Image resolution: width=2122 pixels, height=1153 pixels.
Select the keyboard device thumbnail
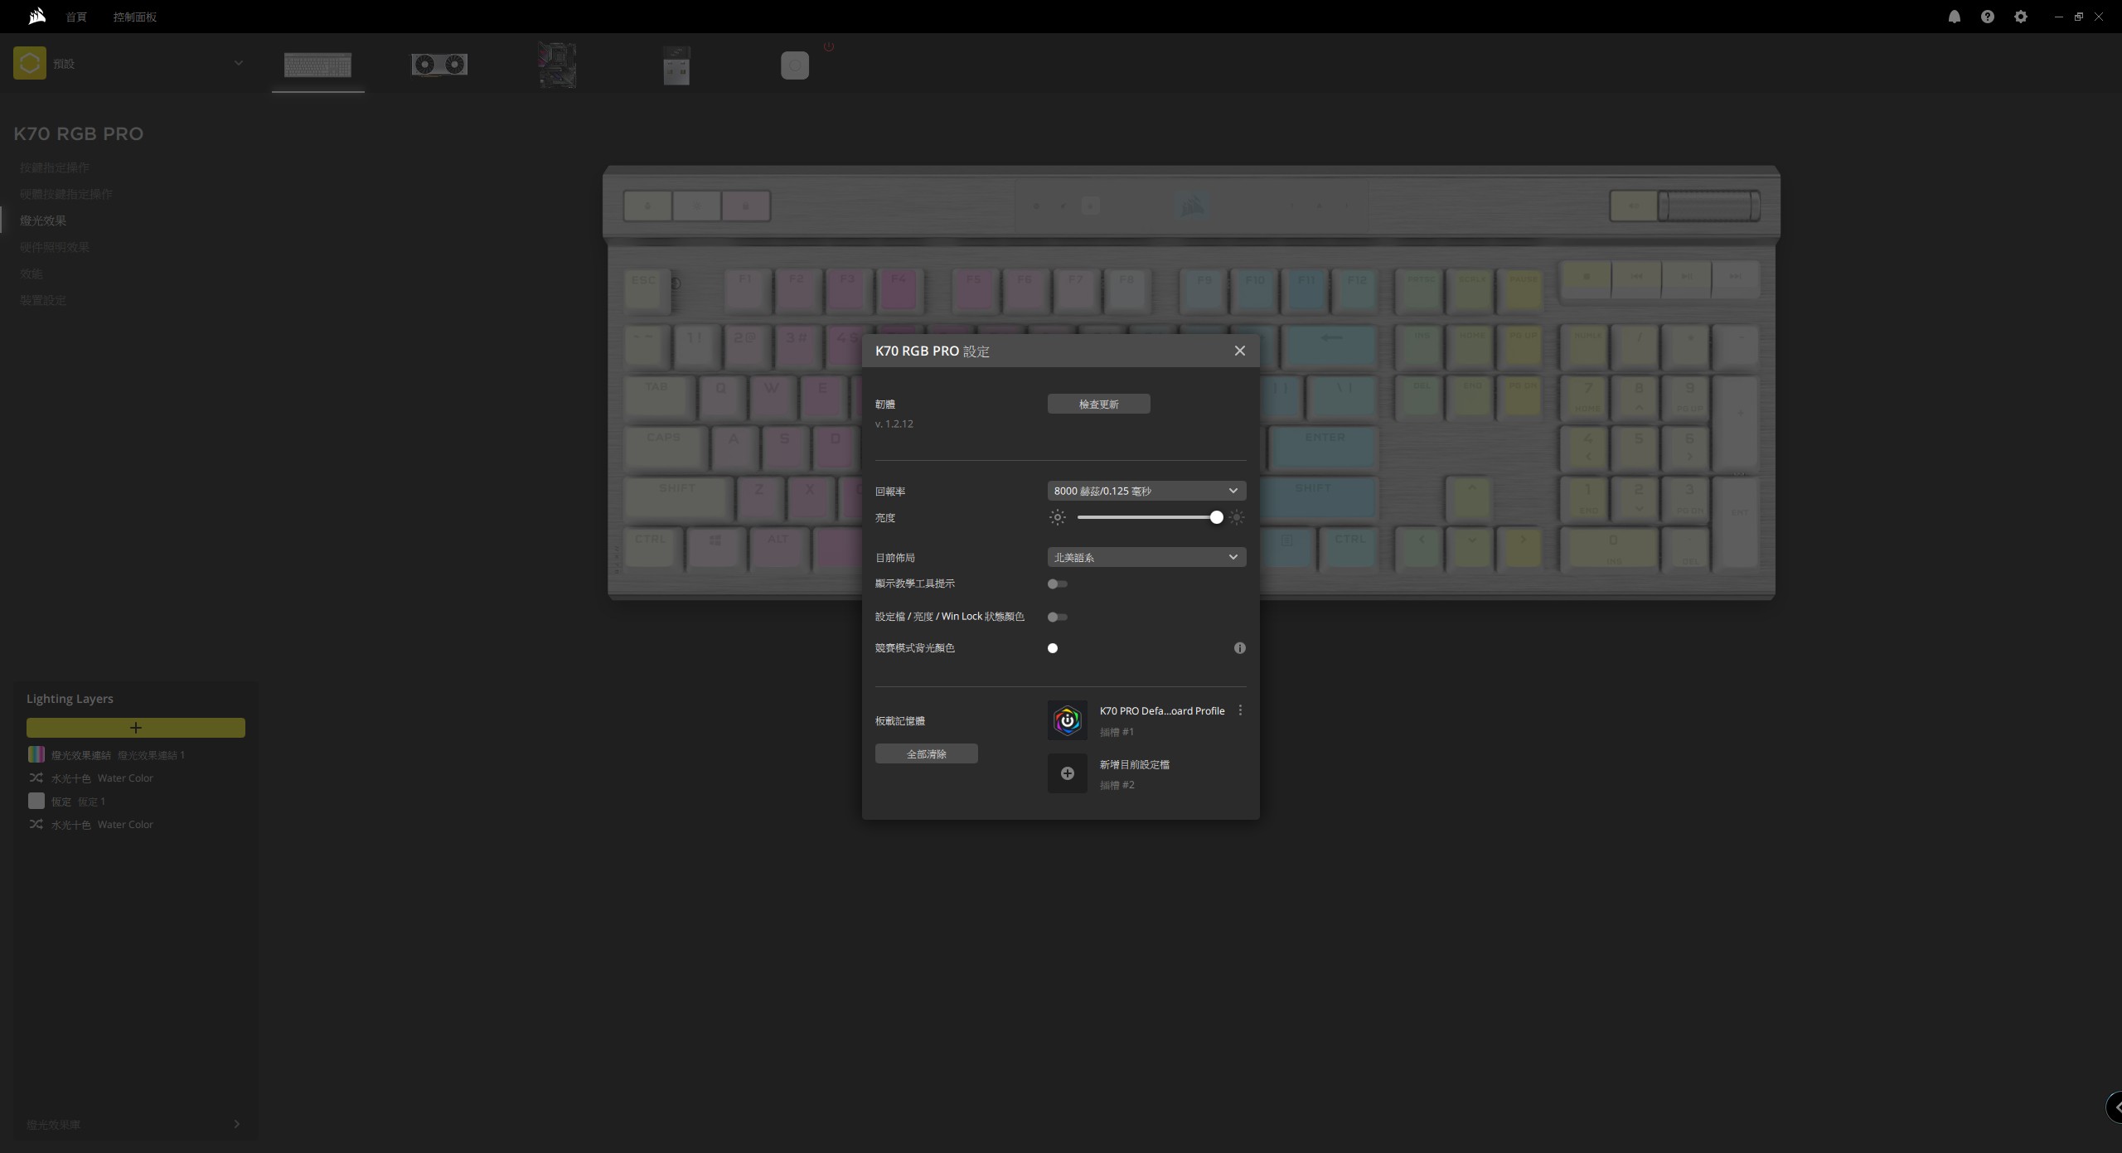point(317,65)
